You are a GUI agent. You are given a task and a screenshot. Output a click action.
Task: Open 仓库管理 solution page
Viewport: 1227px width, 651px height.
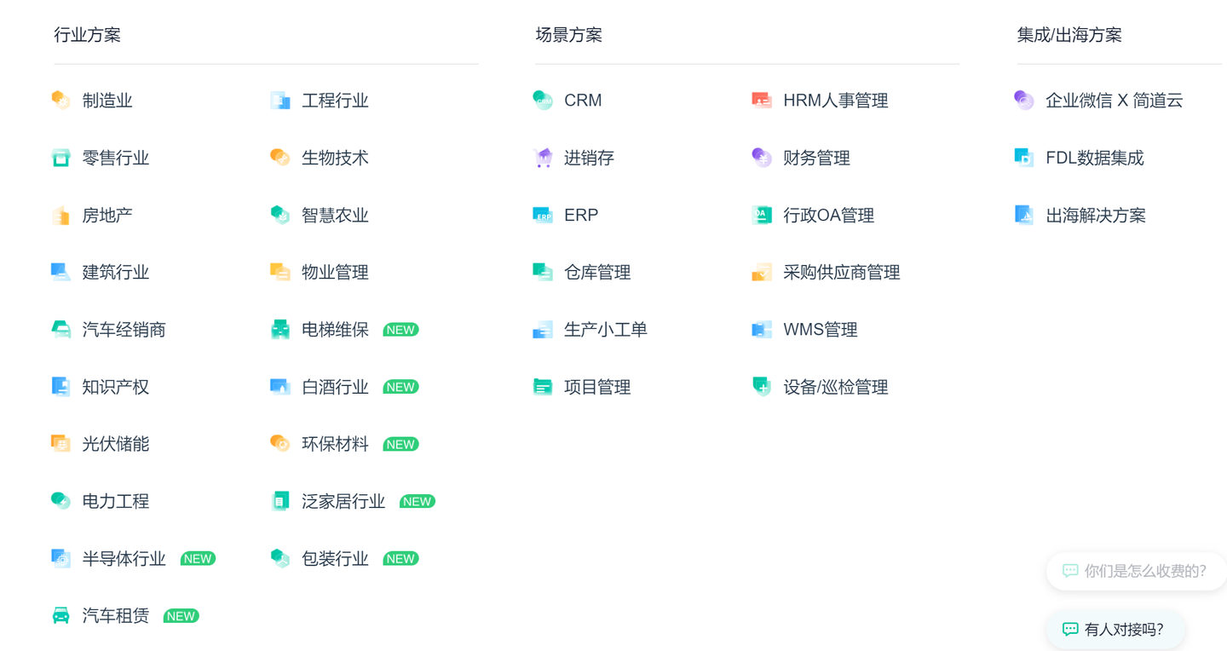[597, 273]
